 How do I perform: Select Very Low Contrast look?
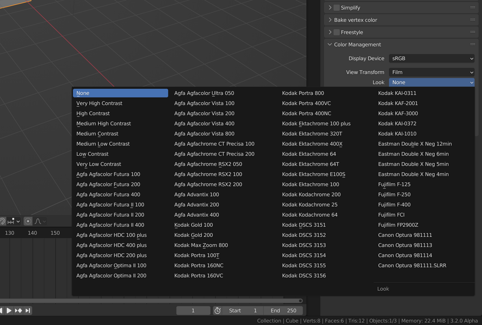(x=98, y=164)
